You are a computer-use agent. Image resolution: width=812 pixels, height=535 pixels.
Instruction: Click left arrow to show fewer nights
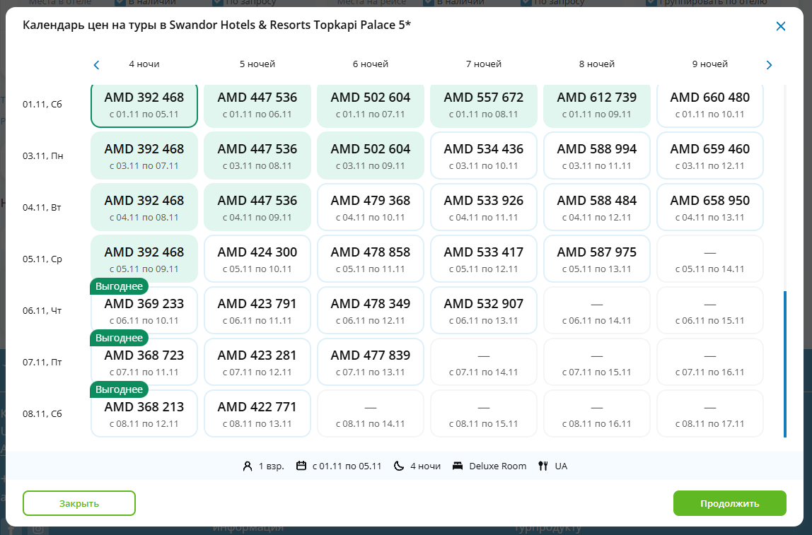click(97, 65)
